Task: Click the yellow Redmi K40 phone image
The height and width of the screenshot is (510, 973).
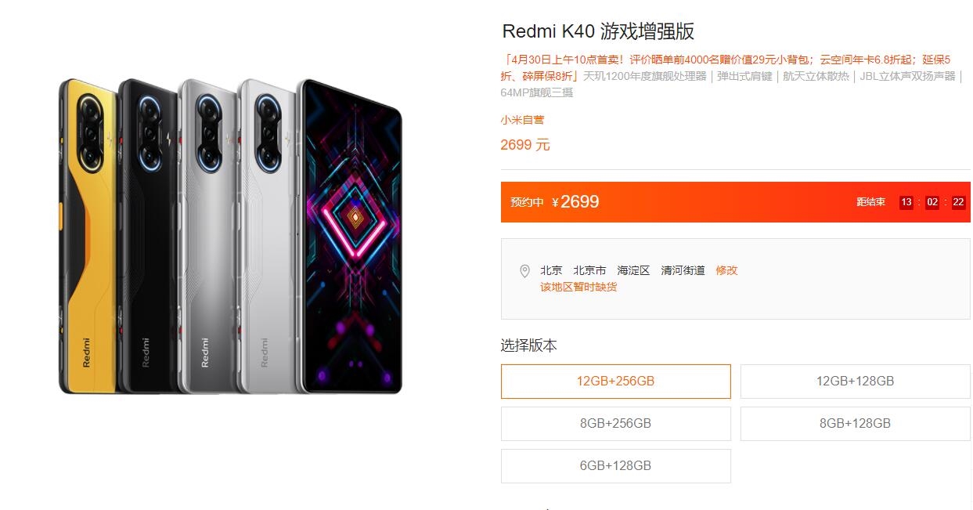Action: (x=88, y=236)
